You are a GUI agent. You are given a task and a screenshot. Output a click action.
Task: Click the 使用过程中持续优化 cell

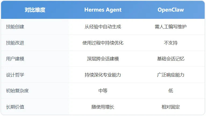(x=103, y=43)
